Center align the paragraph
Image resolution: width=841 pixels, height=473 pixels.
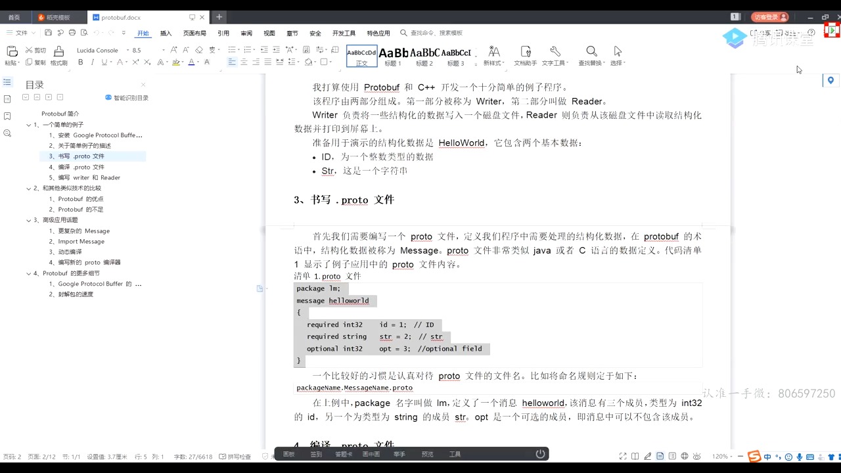tap(244, 62)
